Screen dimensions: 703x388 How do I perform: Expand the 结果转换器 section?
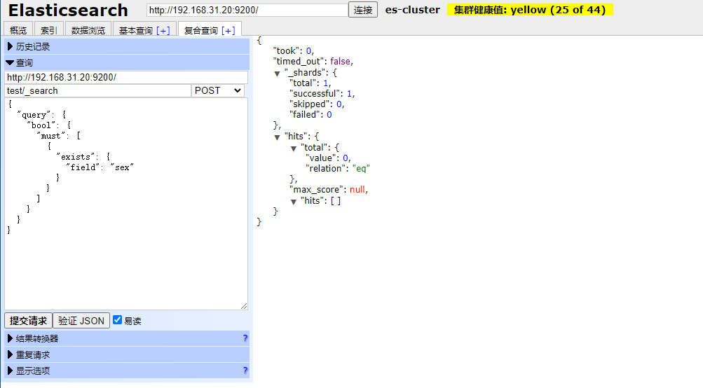(127, 339)
